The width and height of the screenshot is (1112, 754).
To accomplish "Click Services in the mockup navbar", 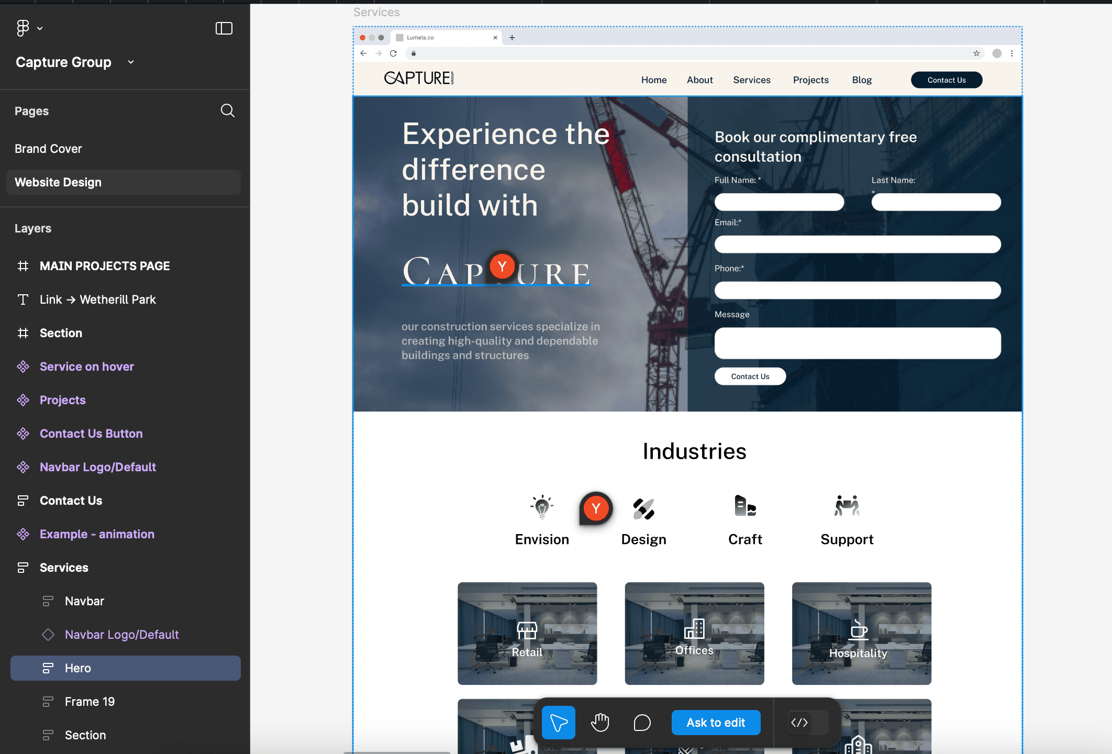I will coord(752,80).
